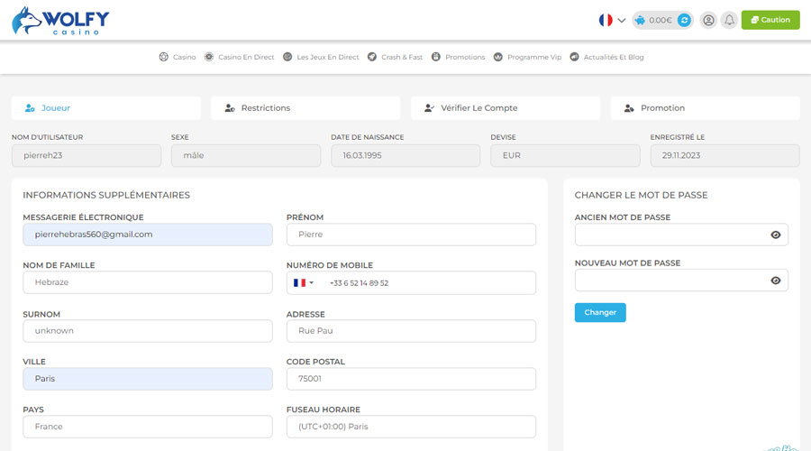The width and height of the screenshot is (811, 451).
Task: Click the Date de naissance field
Action: coord(405,155)
